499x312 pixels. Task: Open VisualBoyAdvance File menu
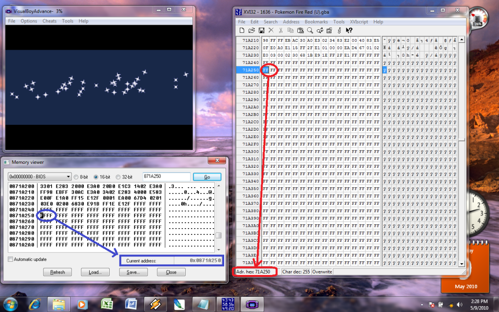(x=12, y=21)
